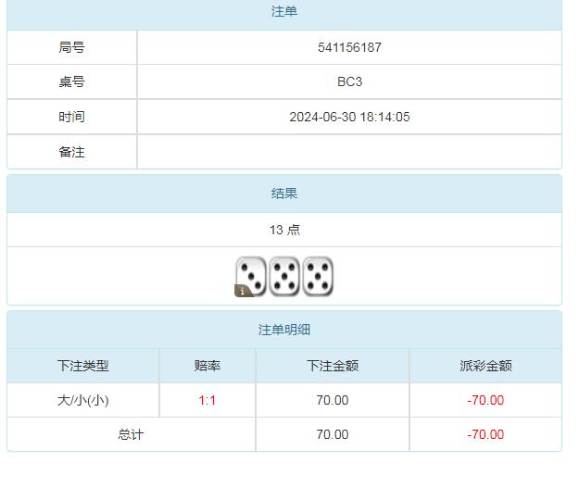Click the 下注金额 column header

point(333,366)
